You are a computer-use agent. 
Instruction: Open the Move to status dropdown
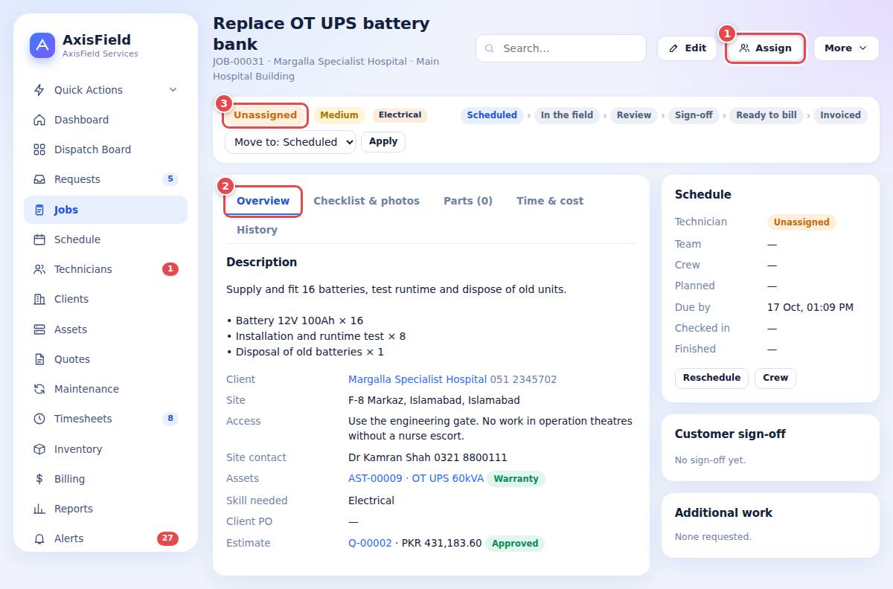click(290, 142)
